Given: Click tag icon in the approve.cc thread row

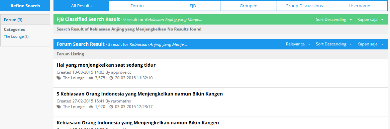Looking at the screenshot, I should pyautogui.click(x=59, y=78).
